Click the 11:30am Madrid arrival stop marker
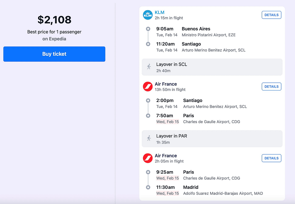Screen dimensions: 295x204 [148, 188]
